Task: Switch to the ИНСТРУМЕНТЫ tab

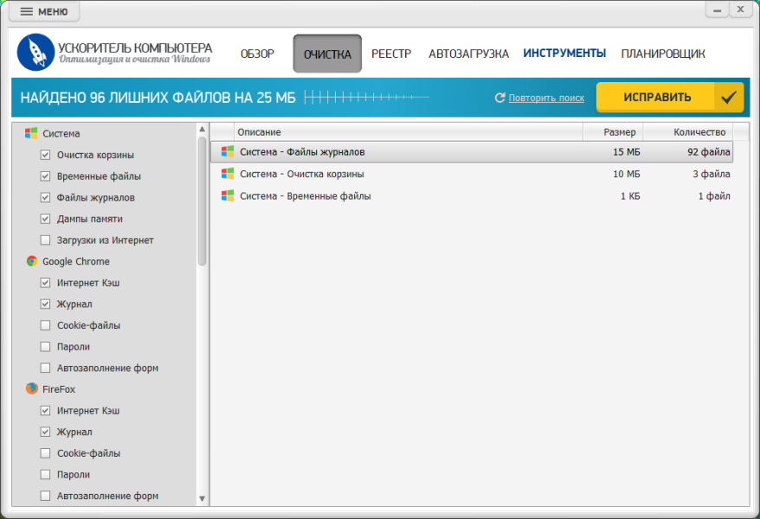Action: point(564,54)
